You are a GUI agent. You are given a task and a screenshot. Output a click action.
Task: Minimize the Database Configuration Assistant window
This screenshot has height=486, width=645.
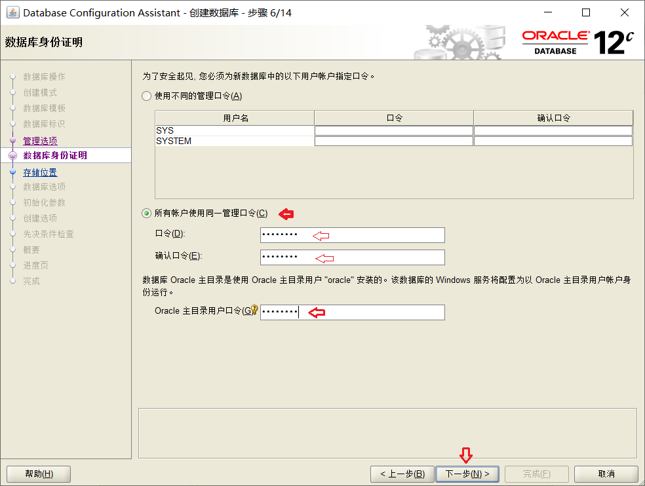click(x=548, y=12)
